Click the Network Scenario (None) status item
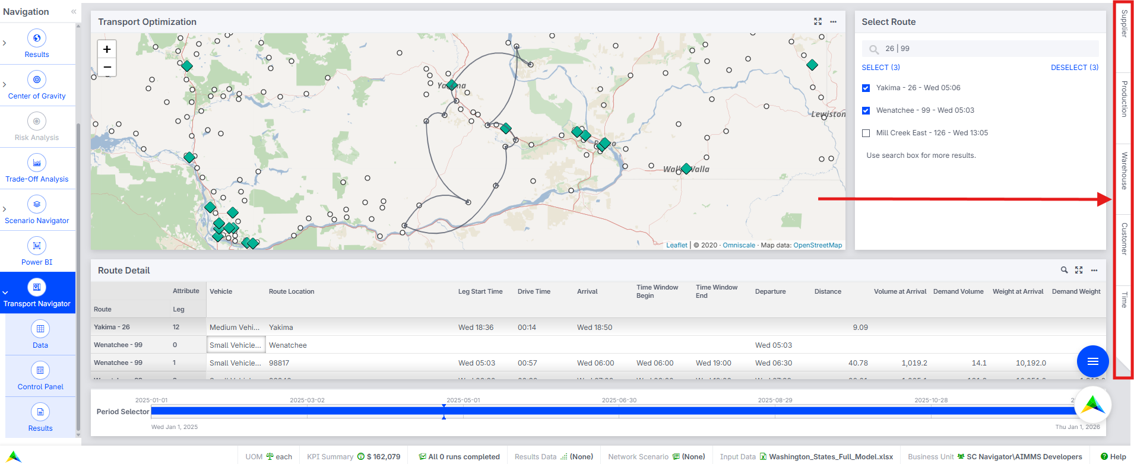This screenshot has height=464, width=1134. pyautogui.click(x=657, y=456)
